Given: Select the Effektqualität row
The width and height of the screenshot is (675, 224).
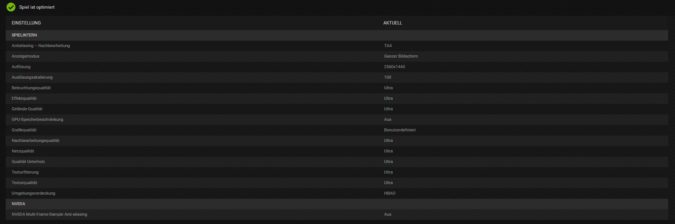Looking at the screenshot, I should [x=337, y=98].
